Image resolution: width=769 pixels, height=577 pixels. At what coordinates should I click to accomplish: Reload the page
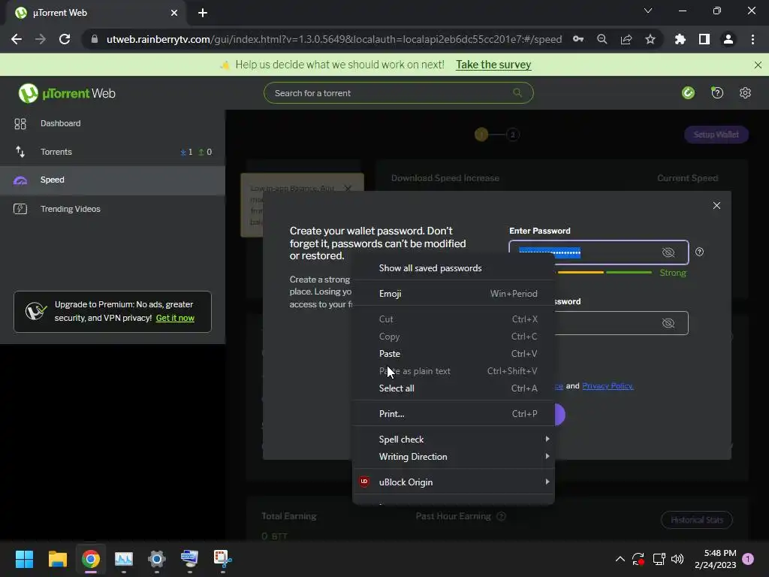(x=65, y=39)
